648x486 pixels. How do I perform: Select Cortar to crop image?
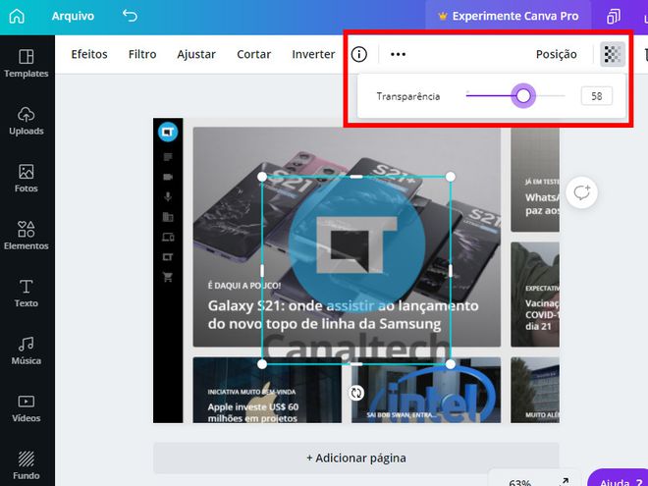(253, 54)
